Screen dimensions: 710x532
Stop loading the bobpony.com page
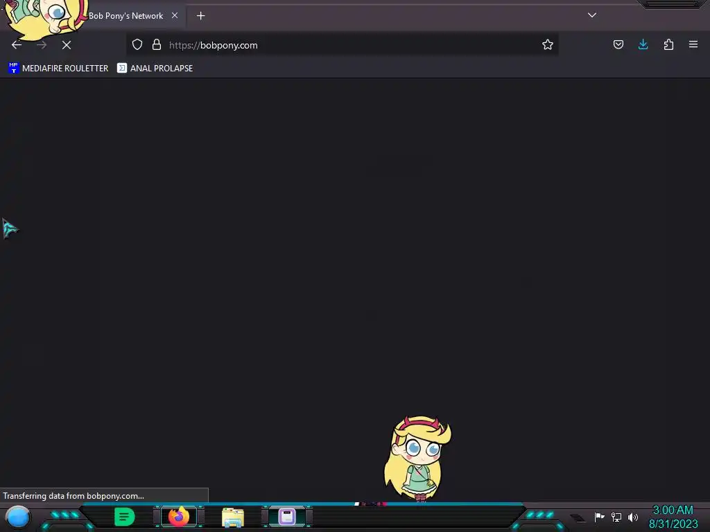[67, 45]
